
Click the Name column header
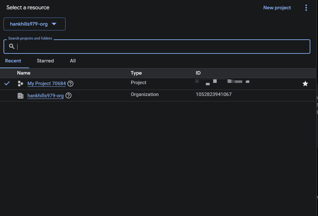[24, 73]
